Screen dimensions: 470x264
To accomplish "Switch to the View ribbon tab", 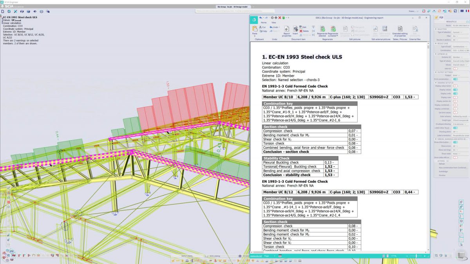I will click(x=273, y=22).
